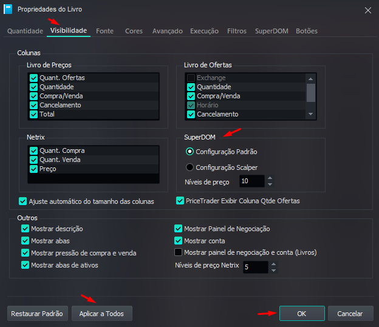Uncheck Cancelamento in Livro de Ofertas
This screenshot has height=327, width=379.
click(x=191, y=114)
